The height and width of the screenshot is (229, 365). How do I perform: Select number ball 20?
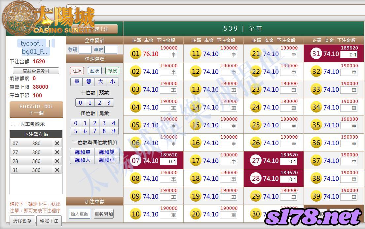click(196, 214)
